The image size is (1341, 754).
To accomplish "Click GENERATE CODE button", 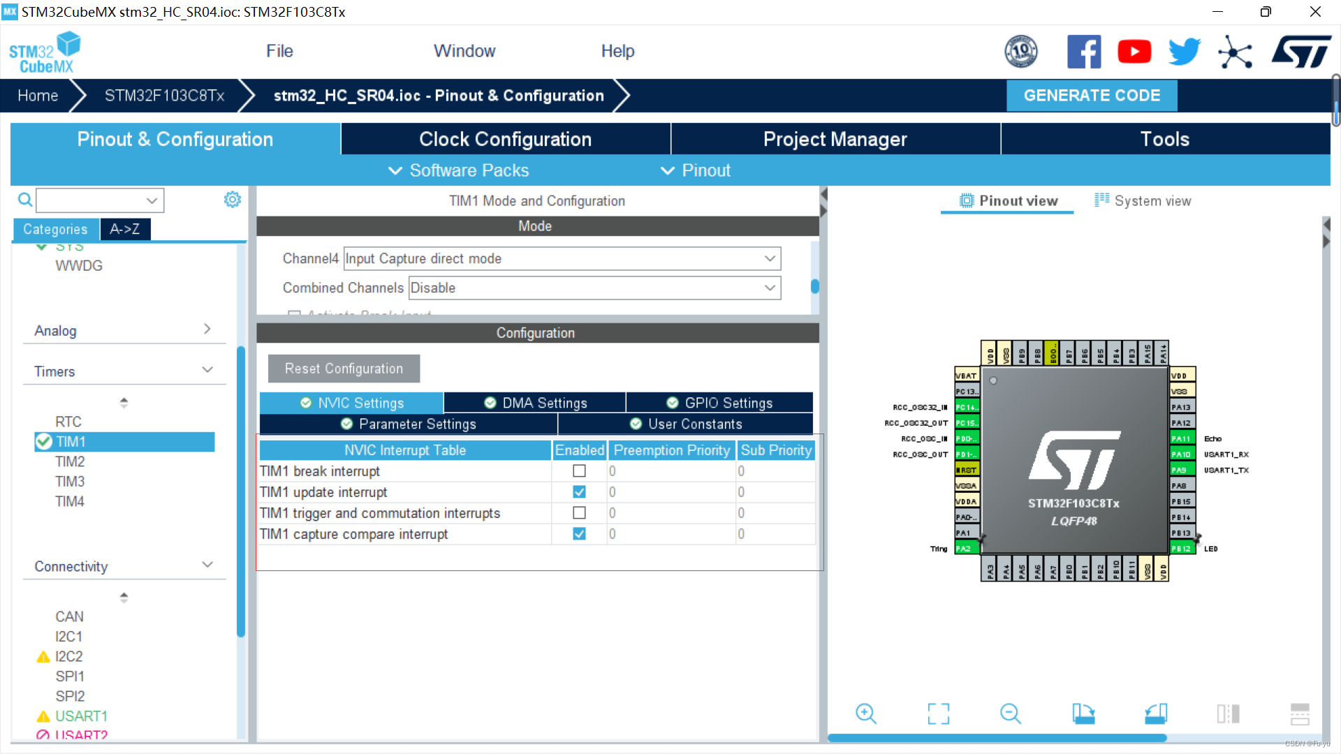I will point(1092,96).
